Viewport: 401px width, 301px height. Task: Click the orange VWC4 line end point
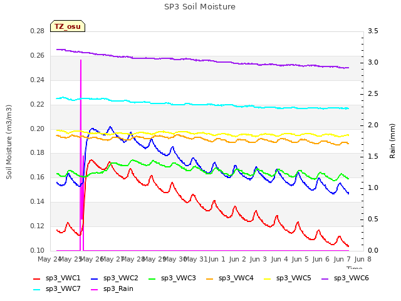pos(348,144)
